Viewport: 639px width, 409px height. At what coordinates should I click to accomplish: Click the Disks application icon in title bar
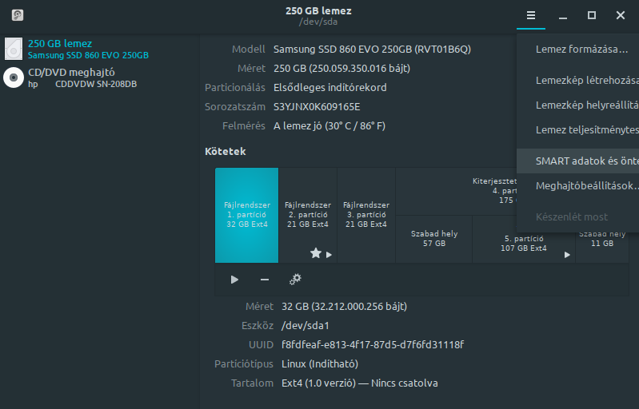pyautogui.click(x=17, y=15)
